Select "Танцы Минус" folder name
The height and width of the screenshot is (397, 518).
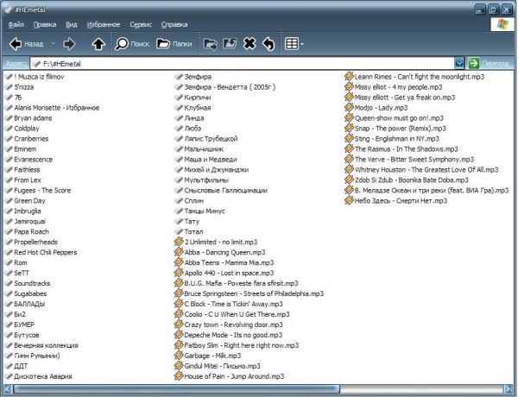(205, 211)
